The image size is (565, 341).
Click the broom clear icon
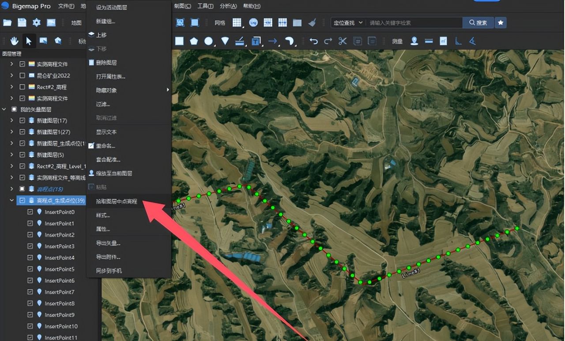312,22
